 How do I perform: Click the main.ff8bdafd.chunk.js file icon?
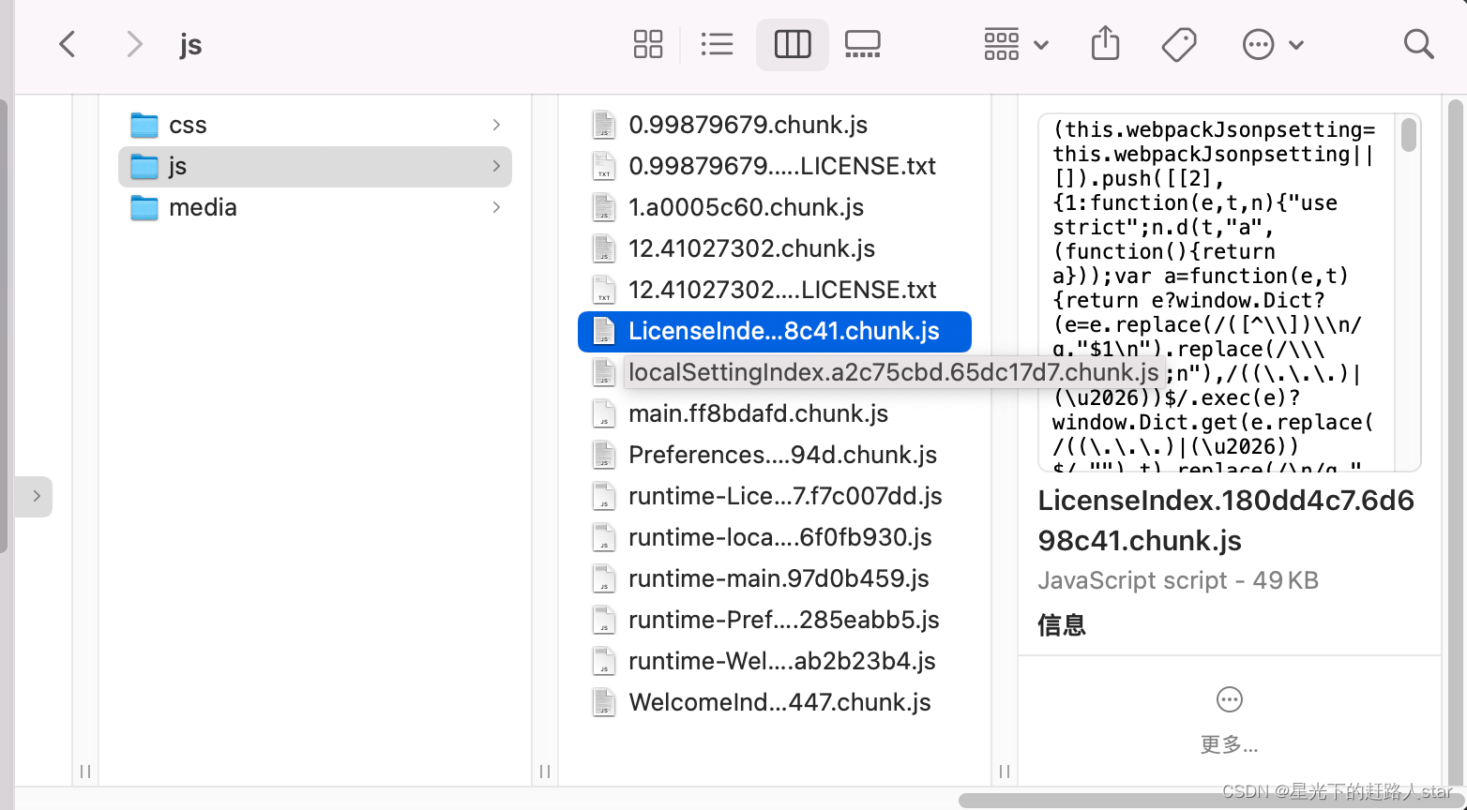(x=604, y=413)
